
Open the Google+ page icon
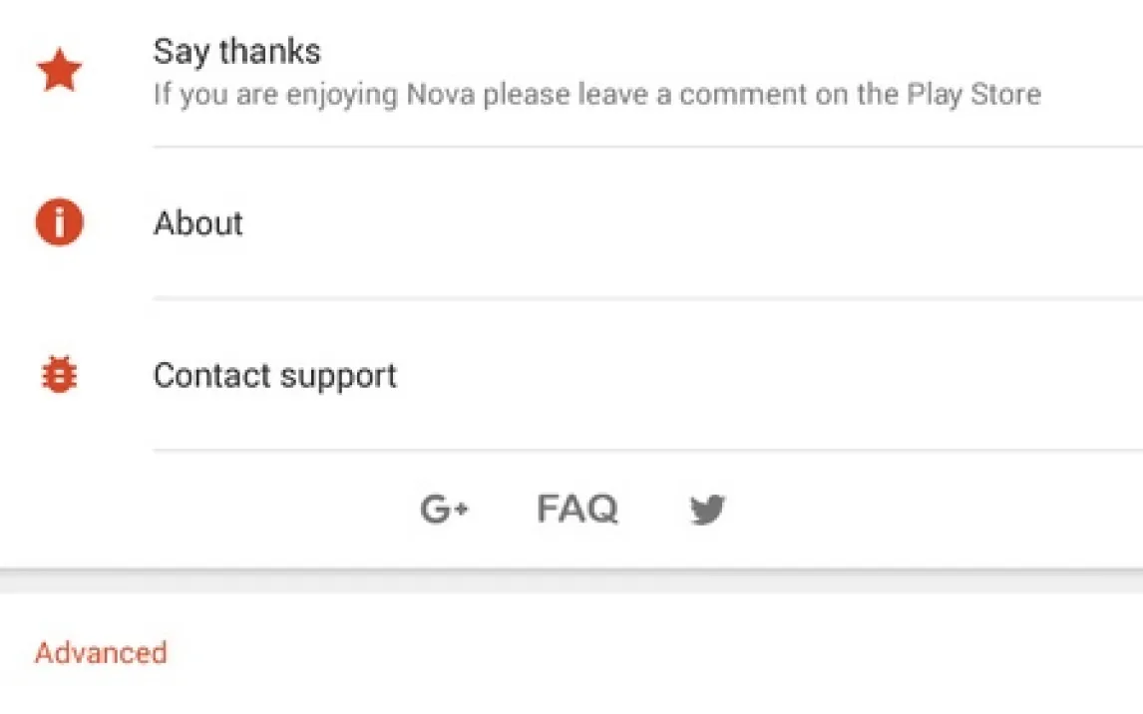444,510
